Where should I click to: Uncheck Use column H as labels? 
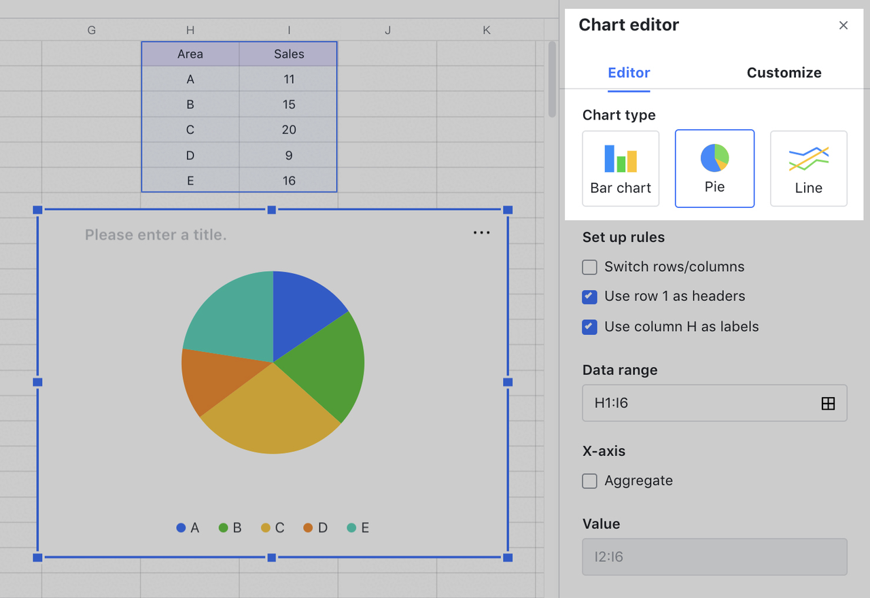[589, 327]
